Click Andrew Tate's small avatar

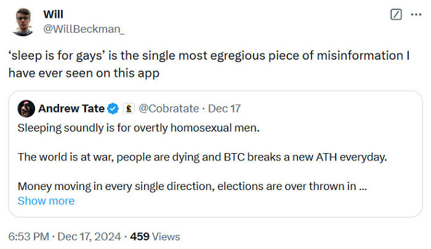25,109
